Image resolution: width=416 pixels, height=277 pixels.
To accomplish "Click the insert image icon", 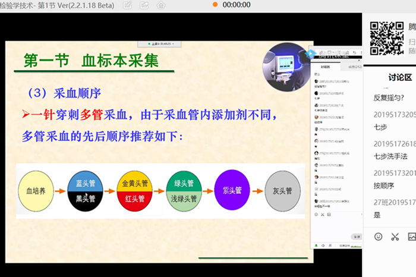I will pos(411,237).
